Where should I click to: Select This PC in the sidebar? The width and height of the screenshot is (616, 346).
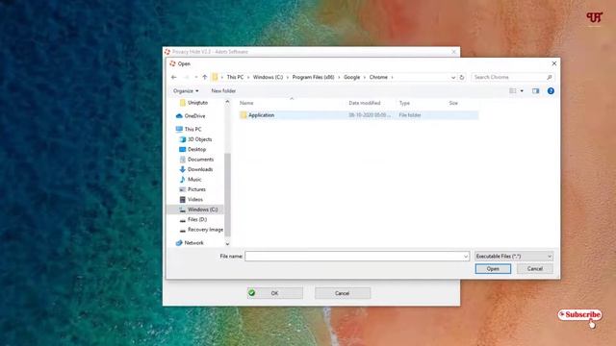[x=192, y=129]
